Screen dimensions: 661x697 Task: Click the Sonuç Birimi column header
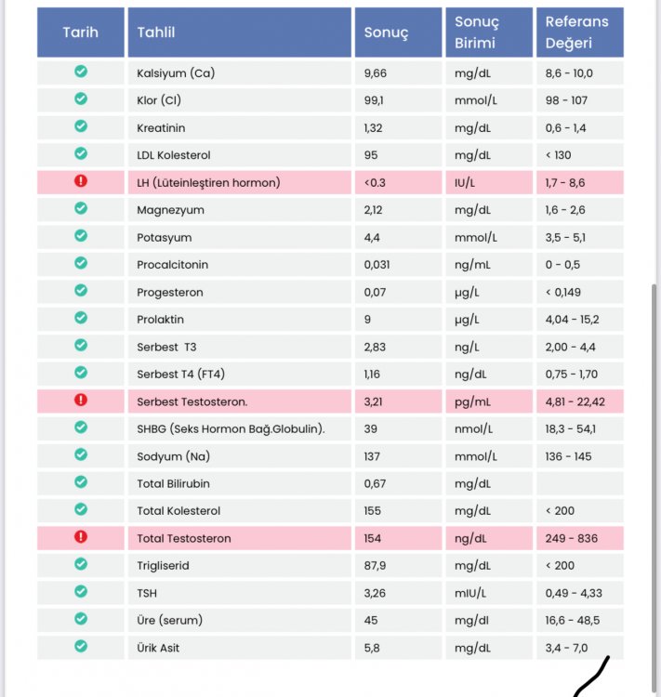point(489,32)
